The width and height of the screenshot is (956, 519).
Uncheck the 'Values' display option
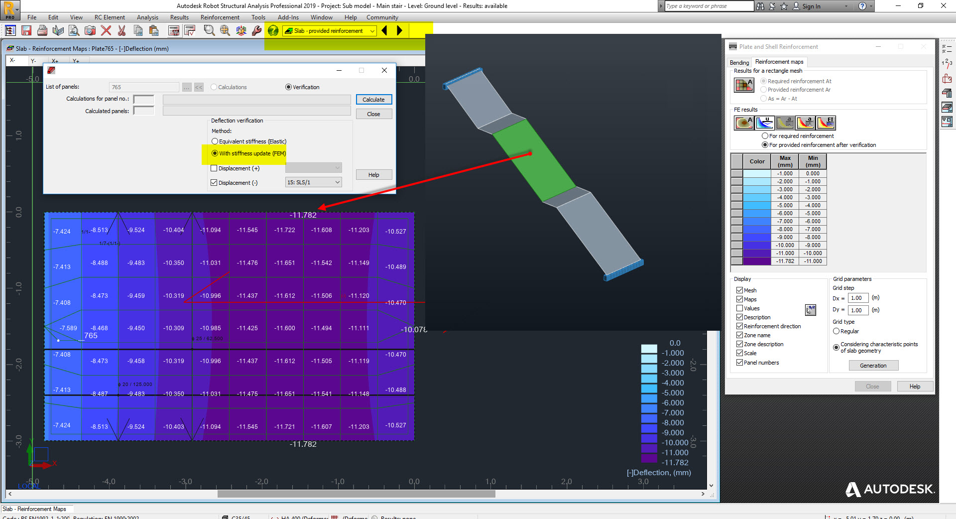pos(740,308)
